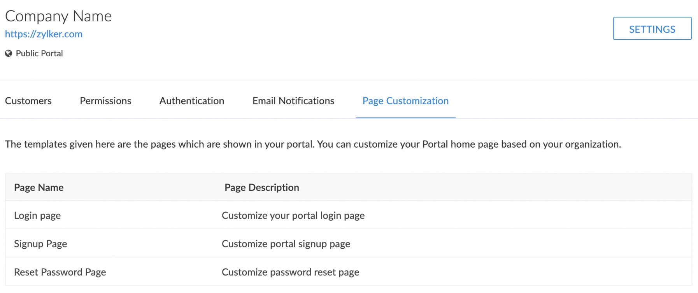Open the Reset Password Page template

[60, 272]
